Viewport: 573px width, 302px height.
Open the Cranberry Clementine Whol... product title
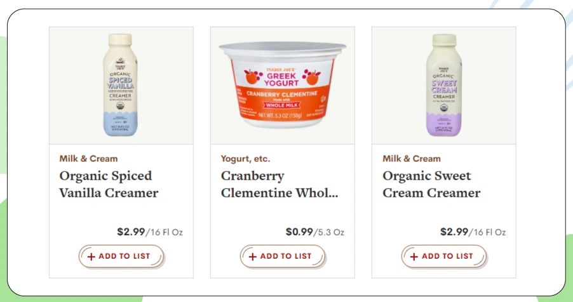(x=280, y=184)
